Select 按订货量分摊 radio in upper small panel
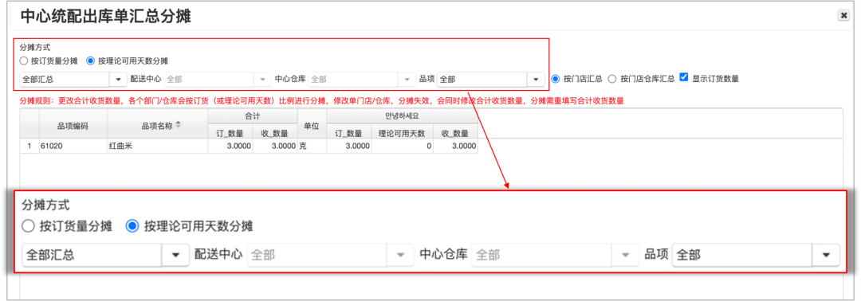The height and width of the screenshot is (301, 861). tap(23, 61)
